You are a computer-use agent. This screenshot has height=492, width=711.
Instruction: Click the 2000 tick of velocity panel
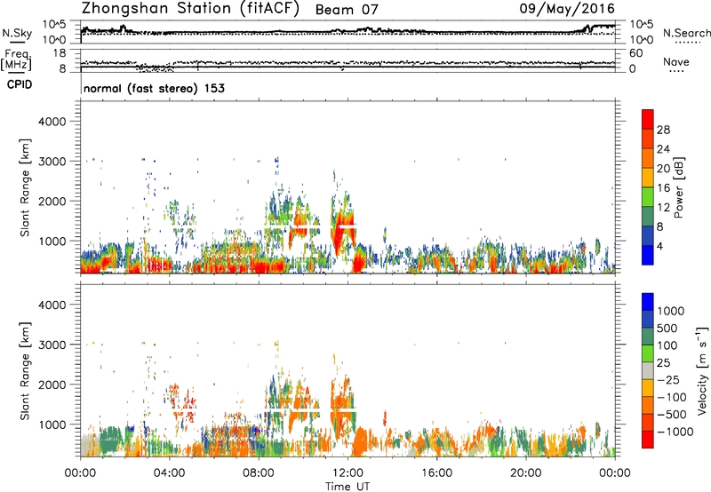52,385
